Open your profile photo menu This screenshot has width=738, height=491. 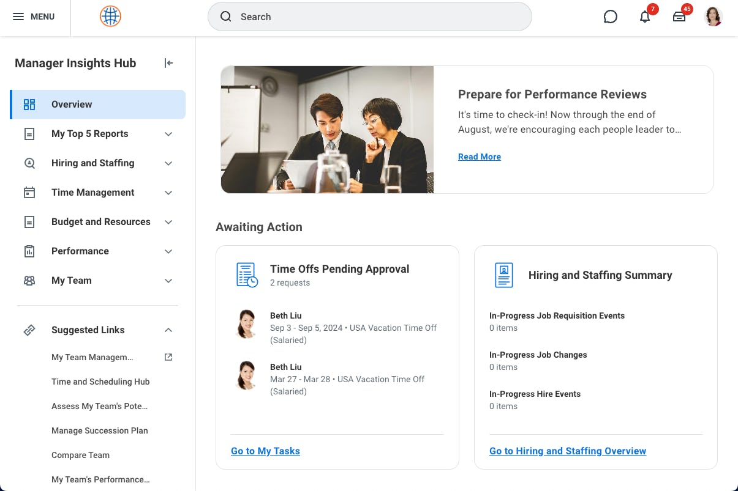pos(713,16)
